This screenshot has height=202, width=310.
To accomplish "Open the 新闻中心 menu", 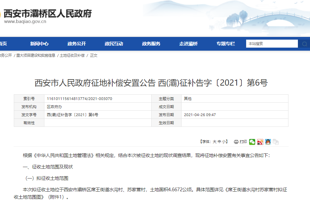I will click(x=39, y=44).
